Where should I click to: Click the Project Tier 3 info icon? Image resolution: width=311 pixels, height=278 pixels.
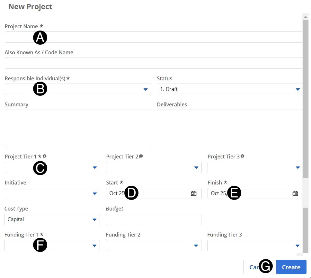click(x=243, y=156)
